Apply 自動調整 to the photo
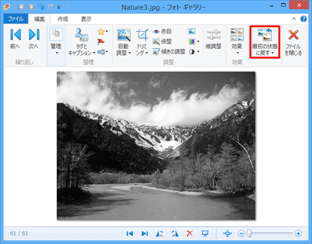The height and width of the screenshot is (244, 312). (124, 42)
